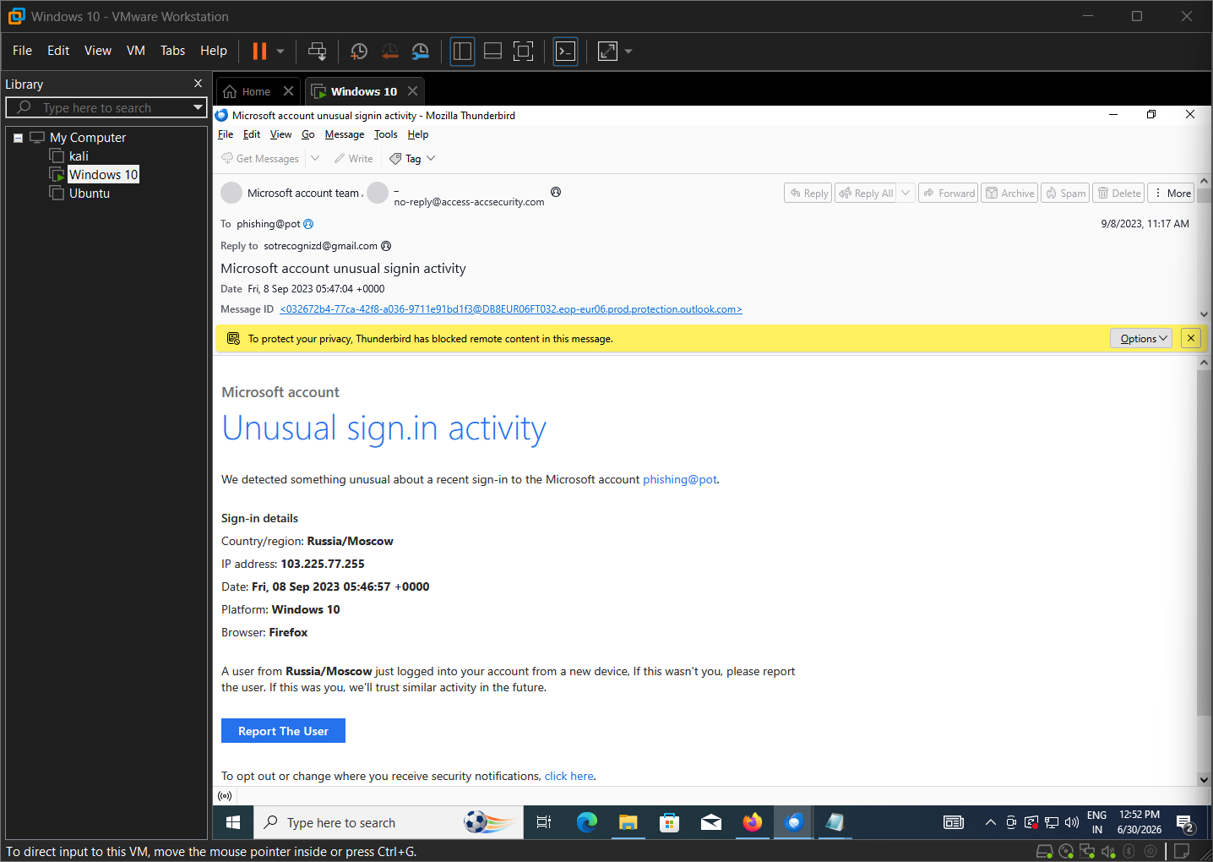Click the Report The User button

[283, 731]
